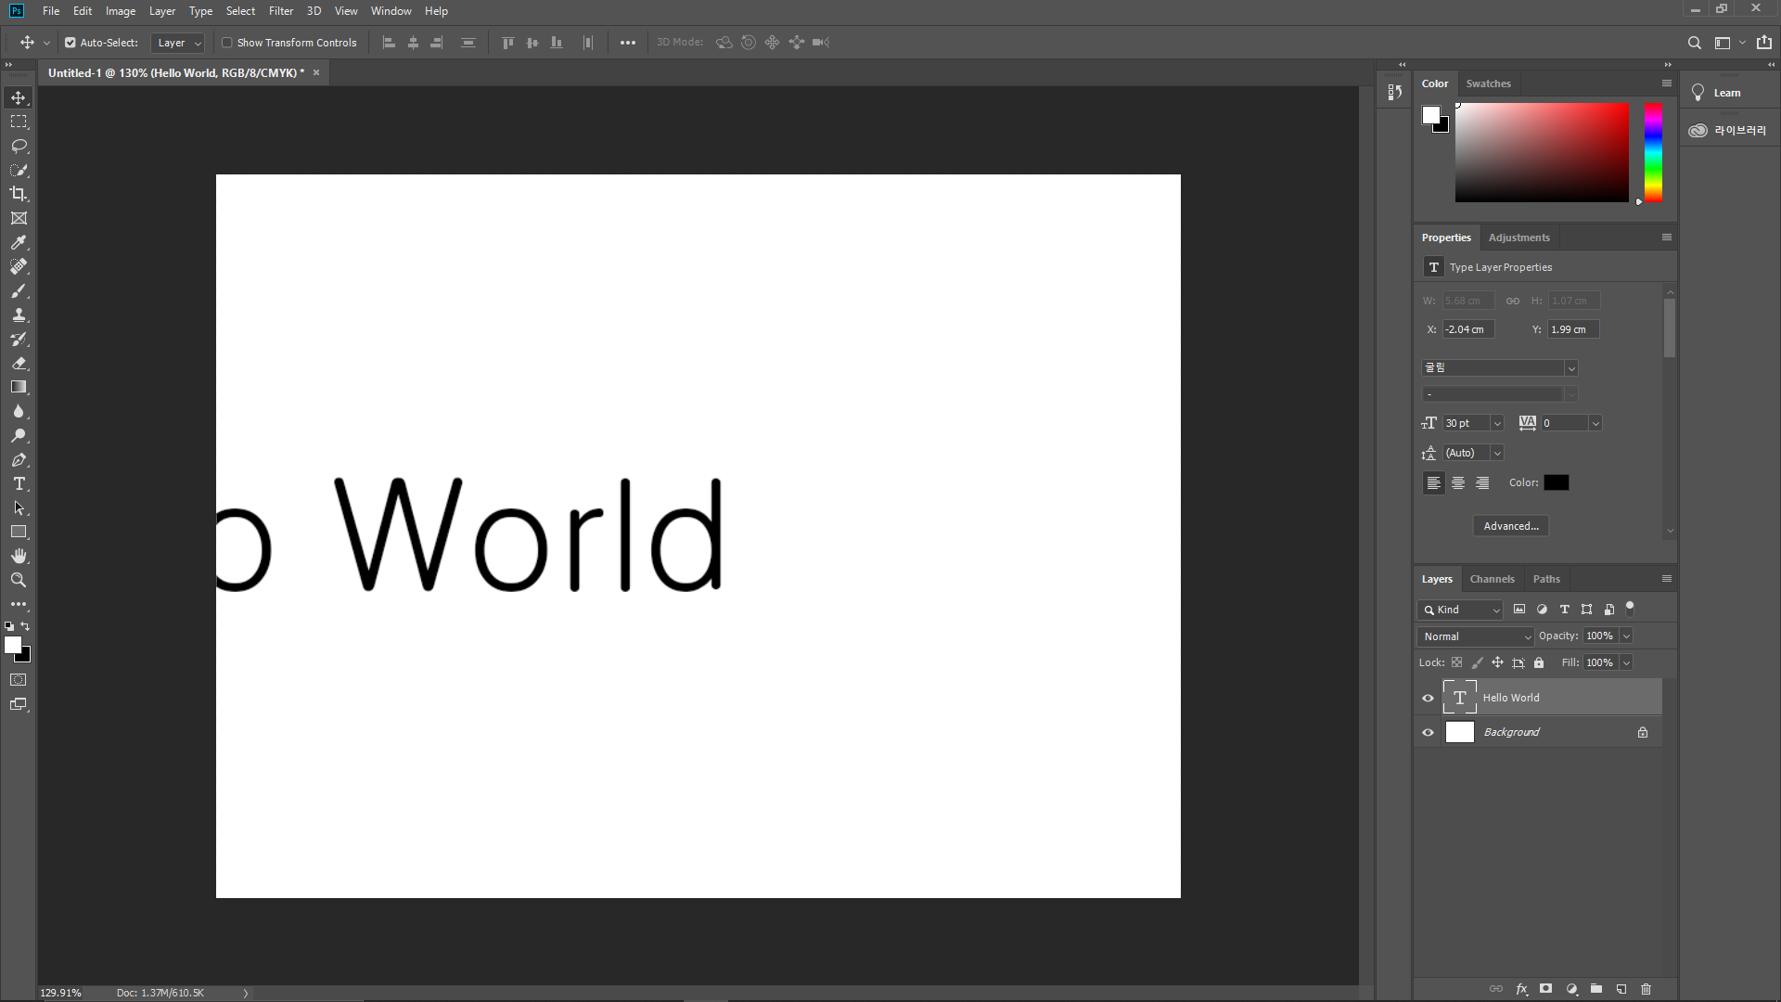Pick the Eyedropper tool
The image size is (1781, 1002).
coord(19,243)
